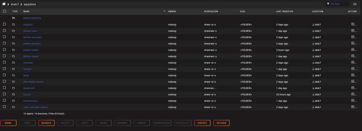The height and width of the screenshot is (131, 362).
Task: Open the binhex-sonarr folder
Action: (31, 56)
